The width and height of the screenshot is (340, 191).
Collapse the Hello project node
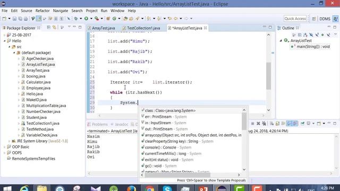pyautogui.click(x=5, y=41)
